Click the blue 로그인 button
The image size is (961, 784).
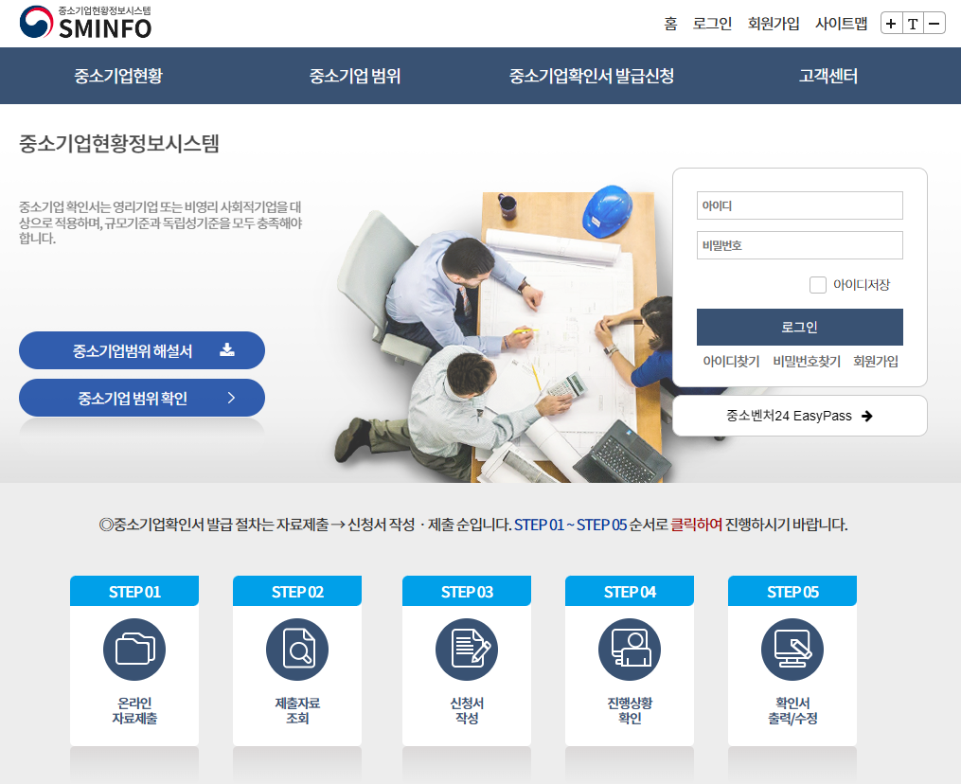click(799, 328)
